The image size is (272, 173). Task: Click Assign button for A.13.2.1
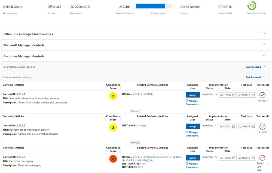pyautogui.click(x=193, y=95)
